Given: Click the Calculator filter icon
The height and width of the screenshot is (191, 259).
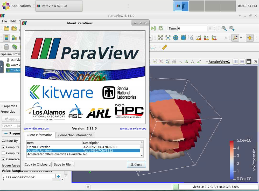Looking at the screenshot, I should pos(6,47).
